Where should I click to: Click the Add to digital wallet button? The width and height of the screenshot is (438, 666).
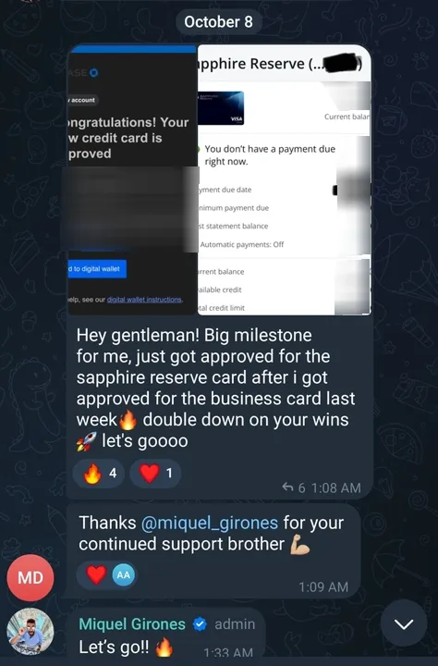coord(97,269)
